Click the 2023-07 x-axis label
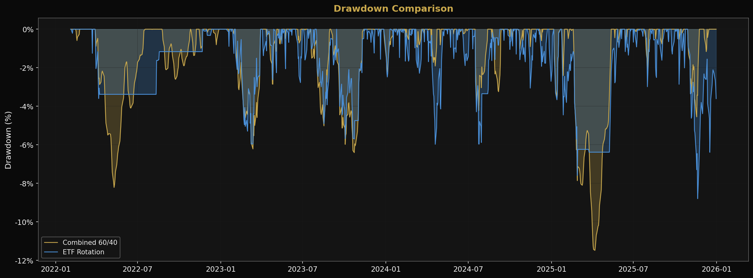Image resolution: width=753 pixels, height=278 pixels. [303, 269]
